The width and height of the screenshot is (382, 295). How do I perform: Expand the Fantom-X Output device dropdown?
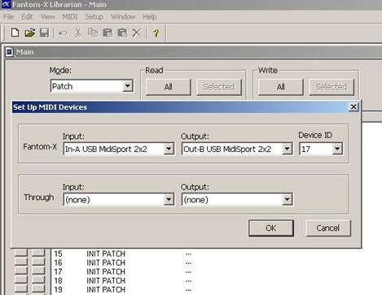point(287,149)
